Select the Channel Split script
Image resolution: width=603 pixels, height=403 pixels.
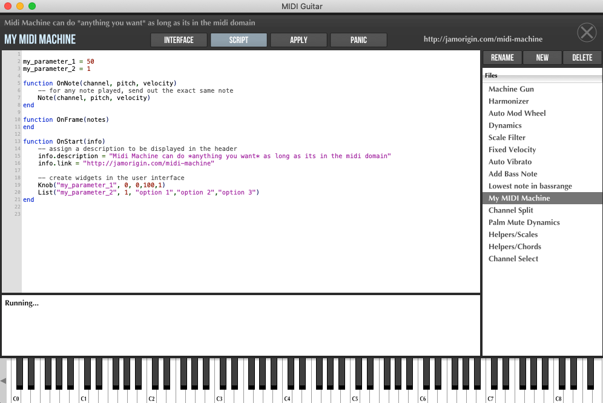542,210
